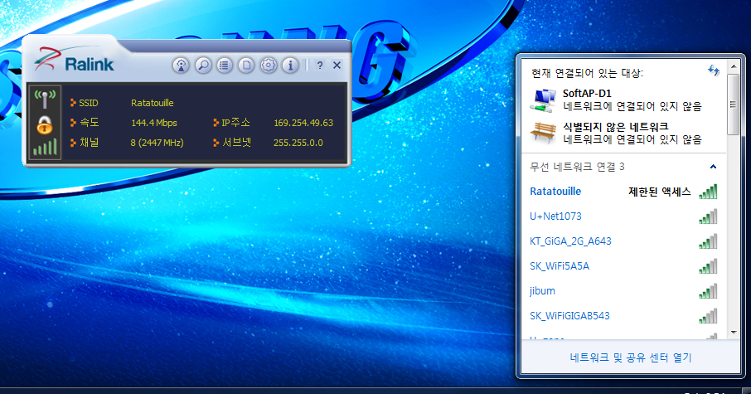
Task: Click the network panel scrollbar thumb
Action: point(734,104)
